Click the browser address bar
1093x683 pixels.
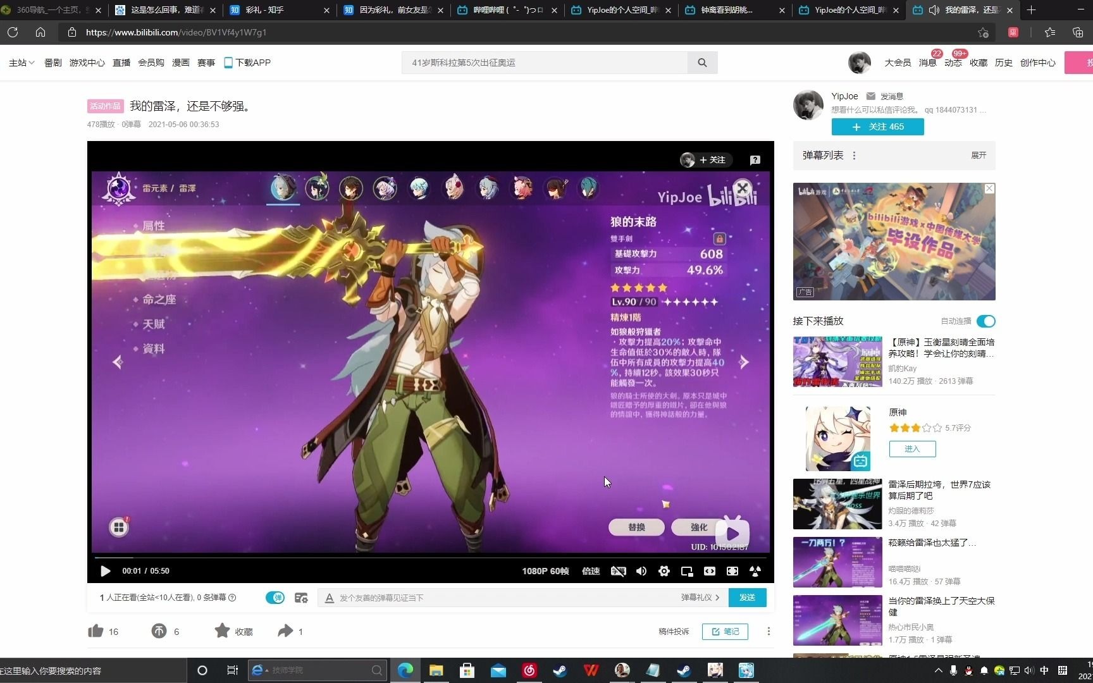(x=525, y=32)
